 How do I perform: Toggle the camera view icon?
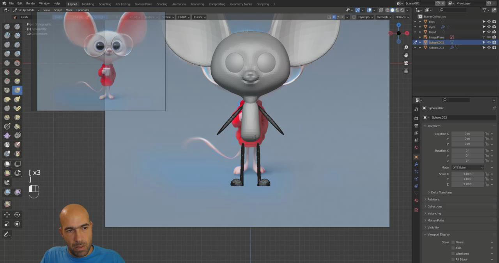[x=406, y=63]
